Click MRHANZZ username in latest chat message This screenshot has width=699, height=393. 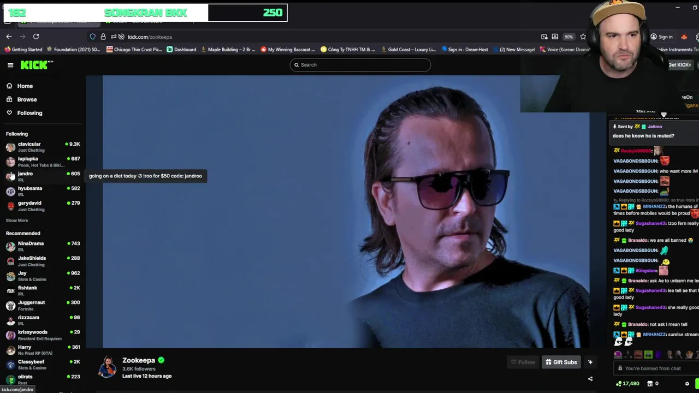pos(654,335)
